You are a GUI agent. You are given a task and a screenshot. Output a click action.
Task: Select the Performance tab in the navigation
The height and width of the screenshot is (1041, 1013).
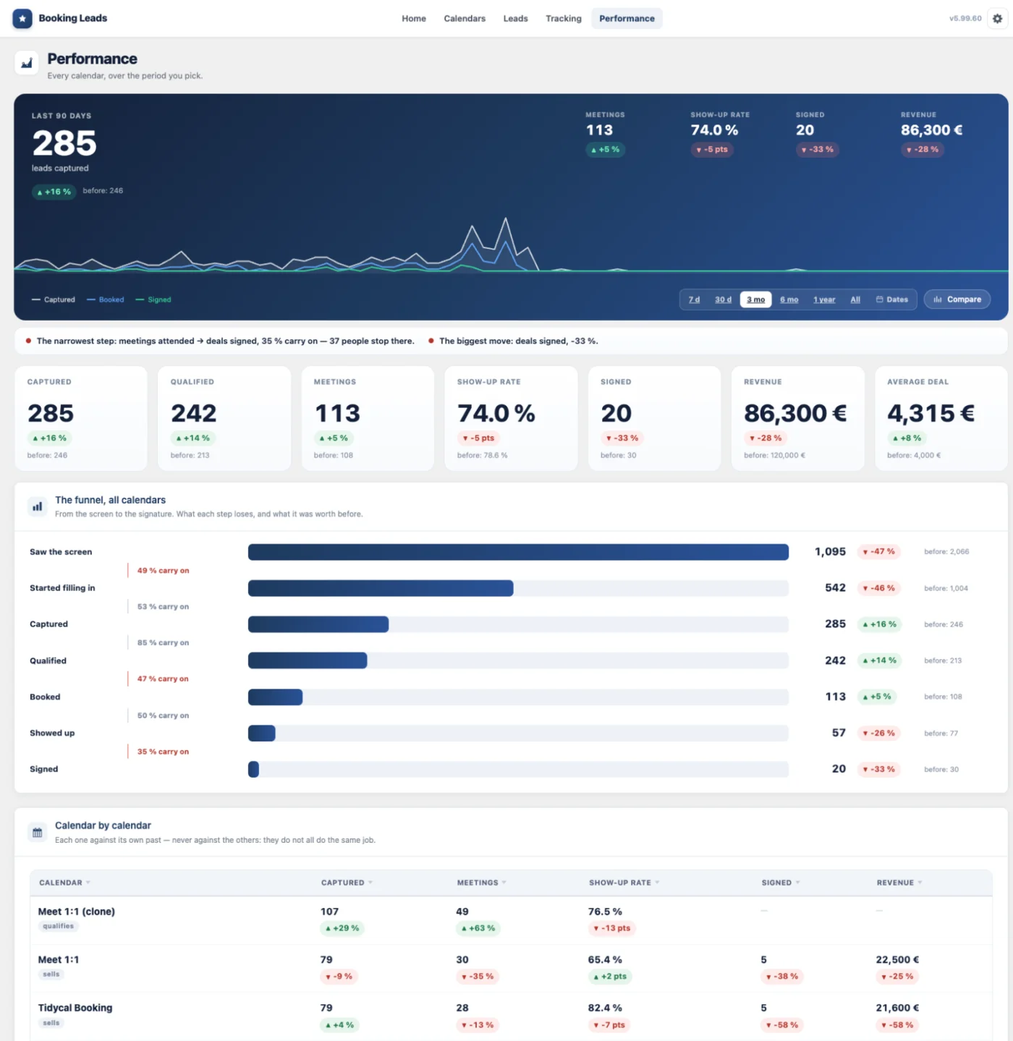click(x=627, y=19)
